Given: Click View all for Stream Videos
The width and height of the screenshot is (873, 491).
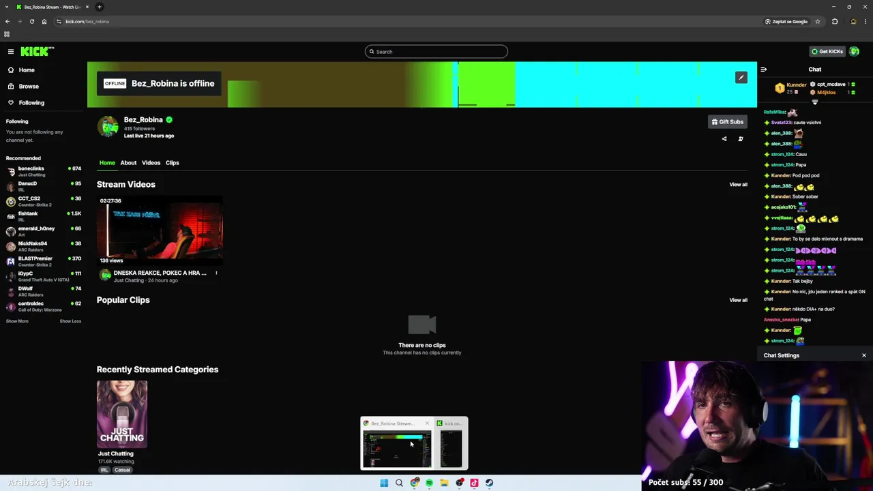Looking at the screenshot, I should coord(738,185).
